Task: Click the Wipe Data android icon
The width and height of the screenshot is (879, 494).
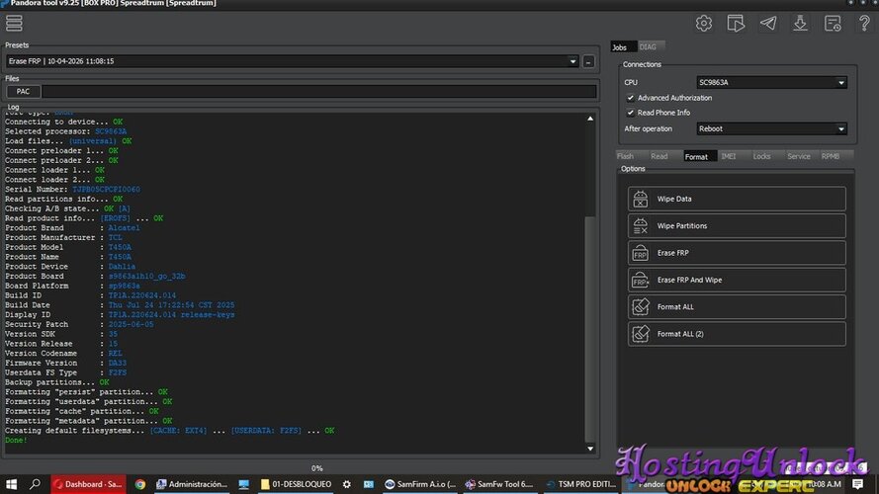Action: click(x=640, y=199)
